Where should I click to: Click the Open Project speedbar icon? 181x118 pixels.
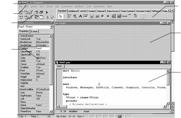21,12
